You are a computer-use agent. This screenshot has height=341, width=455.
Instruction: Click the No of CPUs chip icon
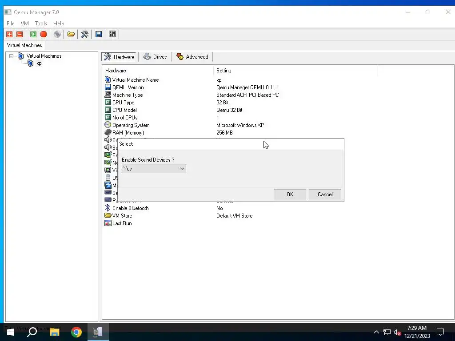pos(108,117)
